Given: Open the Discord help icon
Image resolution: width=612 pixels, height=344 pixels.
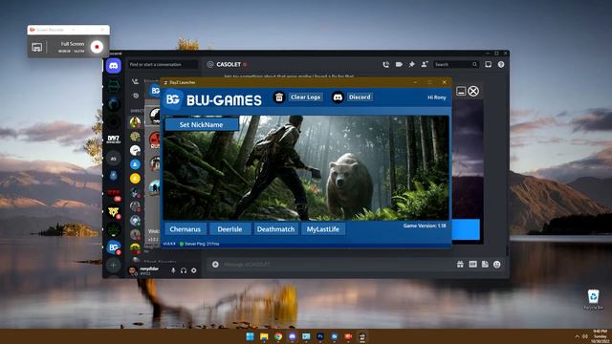Looking at the screenshot, I should (x=501, y=64).
